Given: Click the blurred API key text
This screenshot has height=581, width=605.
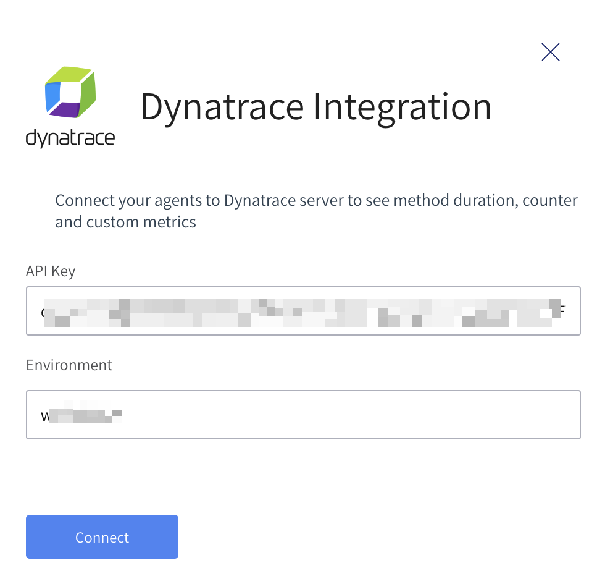Looking at the screenshot, I should [x=296, y=311].
